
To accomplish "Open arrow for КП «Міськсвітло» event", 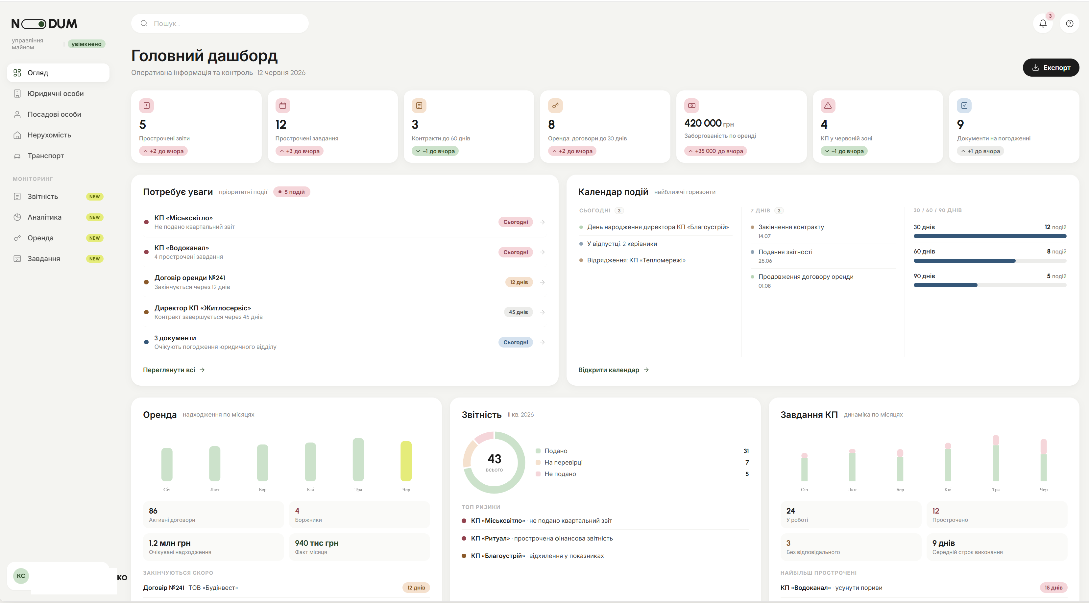I will (x=543, y=222).
